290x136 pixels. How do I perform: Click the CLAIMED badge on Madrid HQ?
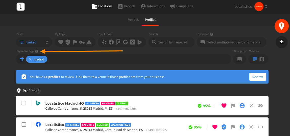(122, 103)
